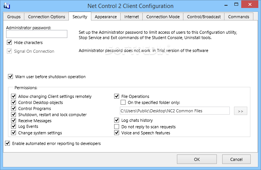Open the Commands tab
Viewport: 261px width, 170px height.
tap(239, 17)
